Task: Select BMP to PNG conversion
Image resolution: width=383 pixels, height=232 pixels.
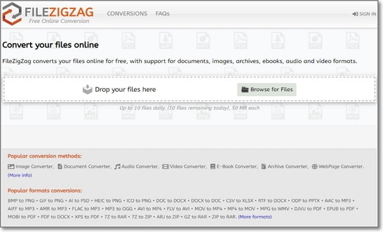Action: [x=21, y=201]
